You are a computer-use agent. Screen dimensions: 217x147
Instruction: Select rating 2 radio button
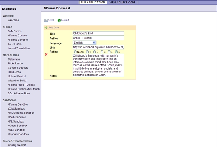94,52
